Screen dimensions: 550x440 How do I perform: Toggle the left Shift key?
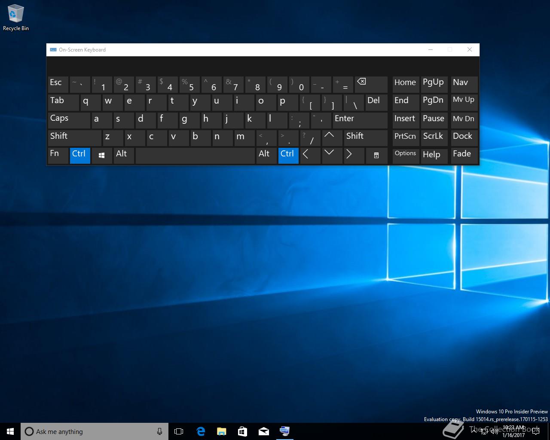[74, 138]
